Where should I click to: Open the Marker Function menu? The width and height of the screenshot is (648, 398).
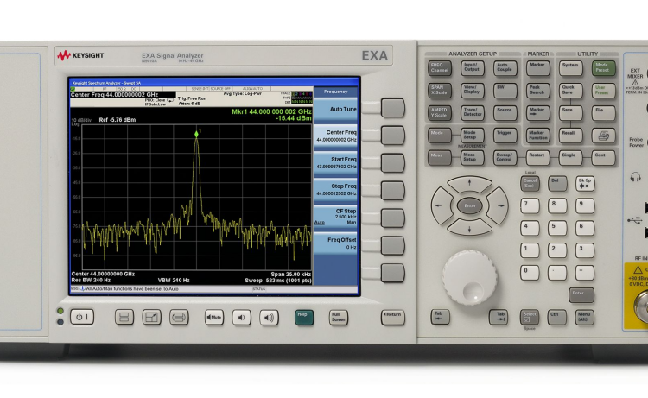(537, 135)
